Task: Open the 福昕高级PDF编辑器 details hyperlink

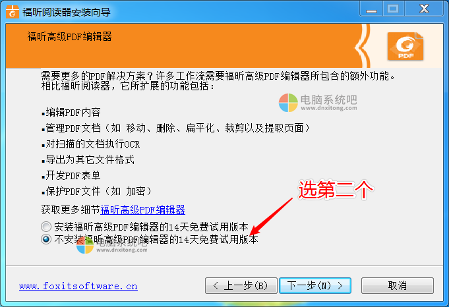Action: 142,210
